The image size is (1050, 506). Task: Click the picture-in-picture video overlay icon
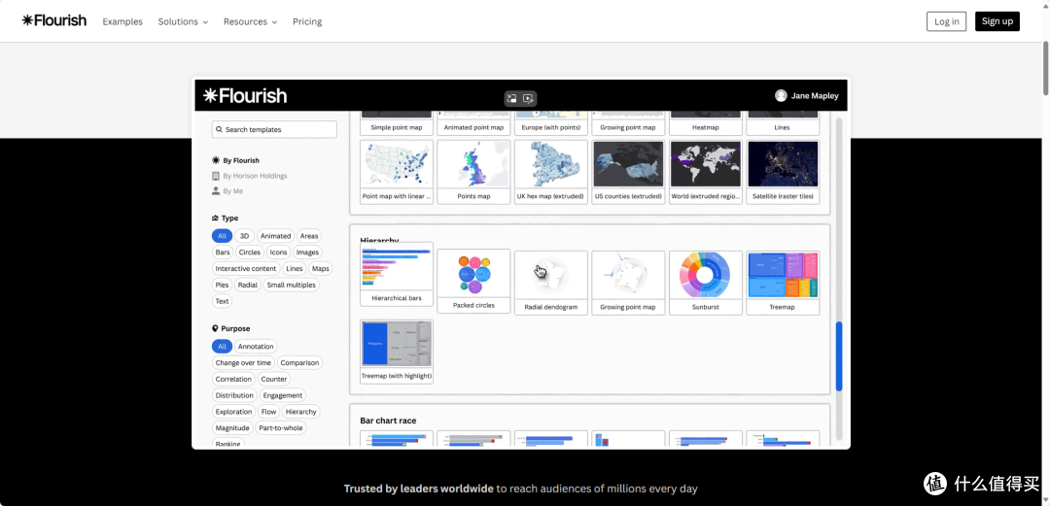pyautogui.click(x=512, y=98)
